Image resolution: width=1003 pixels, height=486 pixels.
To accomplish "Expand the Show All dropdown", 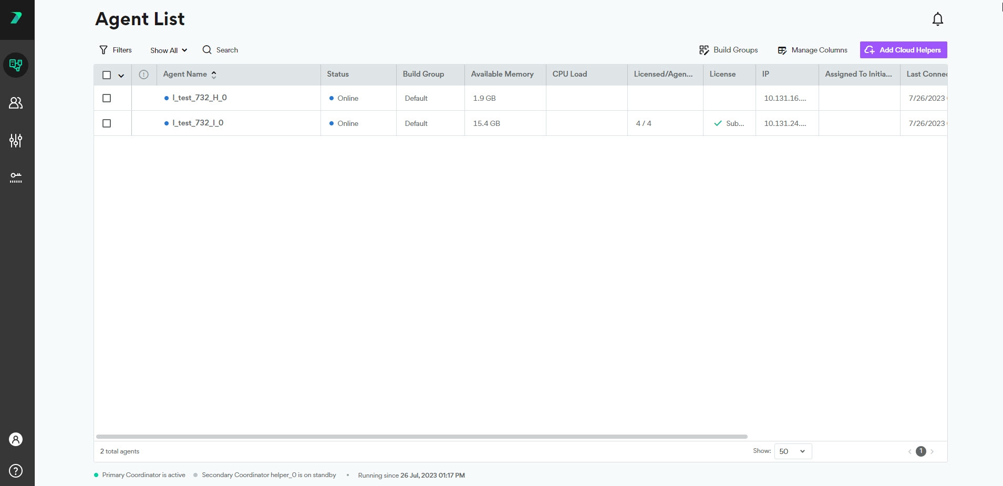I will coord(168,50).
